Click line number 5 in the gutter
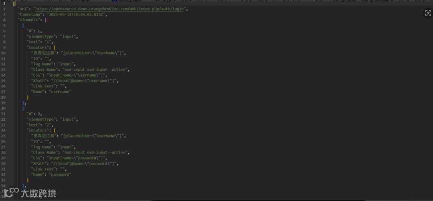The image size is (433, 201). pos(4,25)
